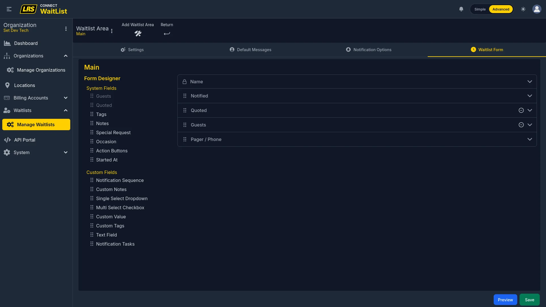Click Notification Sequence drag handle
546x307 pixels.
(92, 180)
